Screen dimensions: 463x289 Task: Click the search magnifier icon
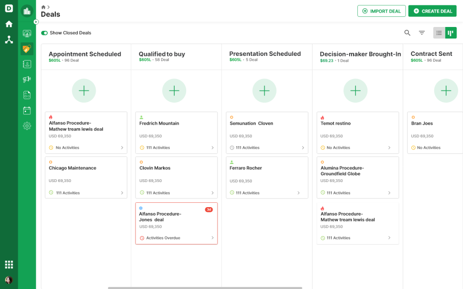407,33
